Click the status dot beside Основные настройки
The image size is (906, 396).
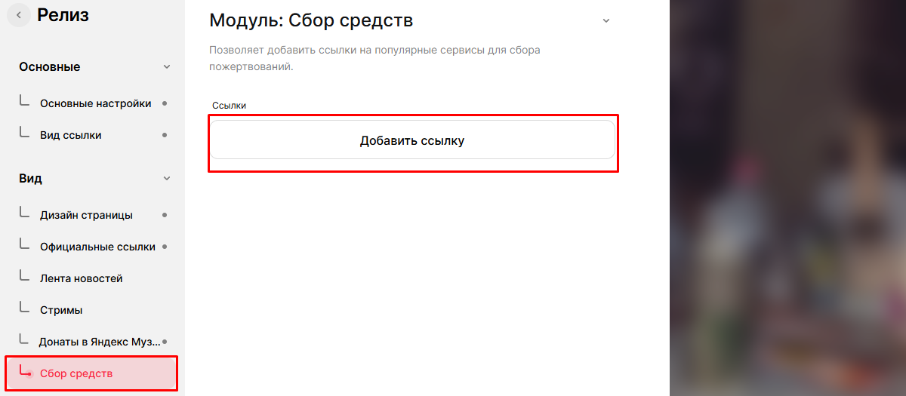(165, 103)
